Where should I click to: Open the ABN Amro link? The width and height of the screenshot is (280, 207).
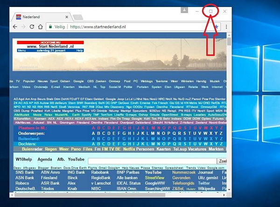coord(50,172)
